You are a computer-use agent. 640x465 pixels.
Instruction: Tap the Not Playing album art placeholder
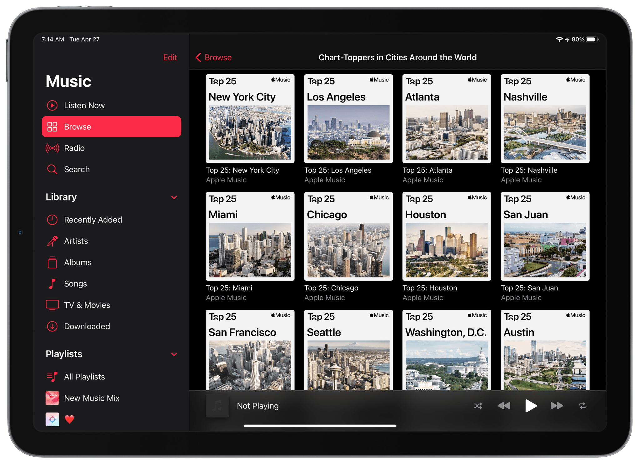coord(217,406)
